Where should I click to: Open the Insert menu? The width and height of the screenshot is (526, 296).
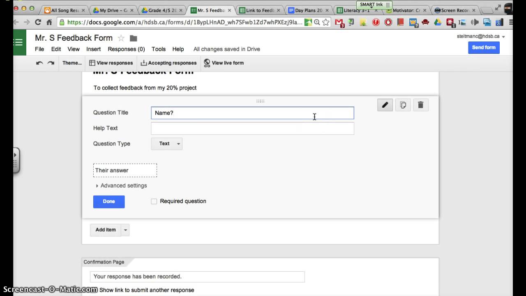tap(93, 49)
